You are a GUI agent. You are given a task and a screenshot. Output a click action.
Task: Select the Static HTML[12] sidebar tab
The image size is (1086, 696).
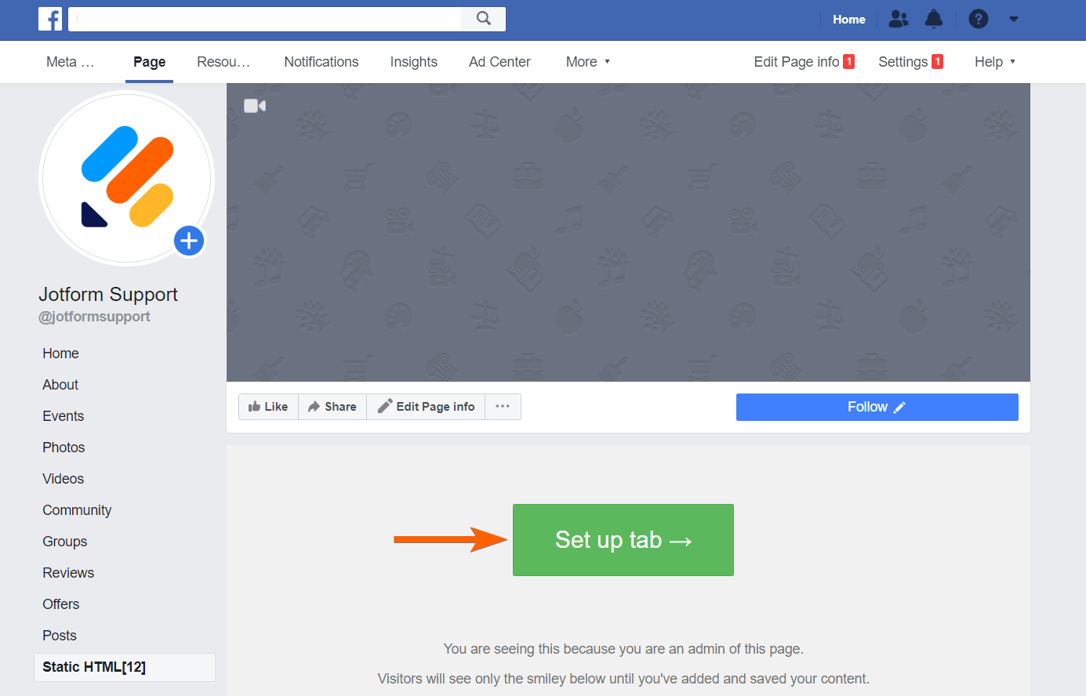(x=125, y=667)
